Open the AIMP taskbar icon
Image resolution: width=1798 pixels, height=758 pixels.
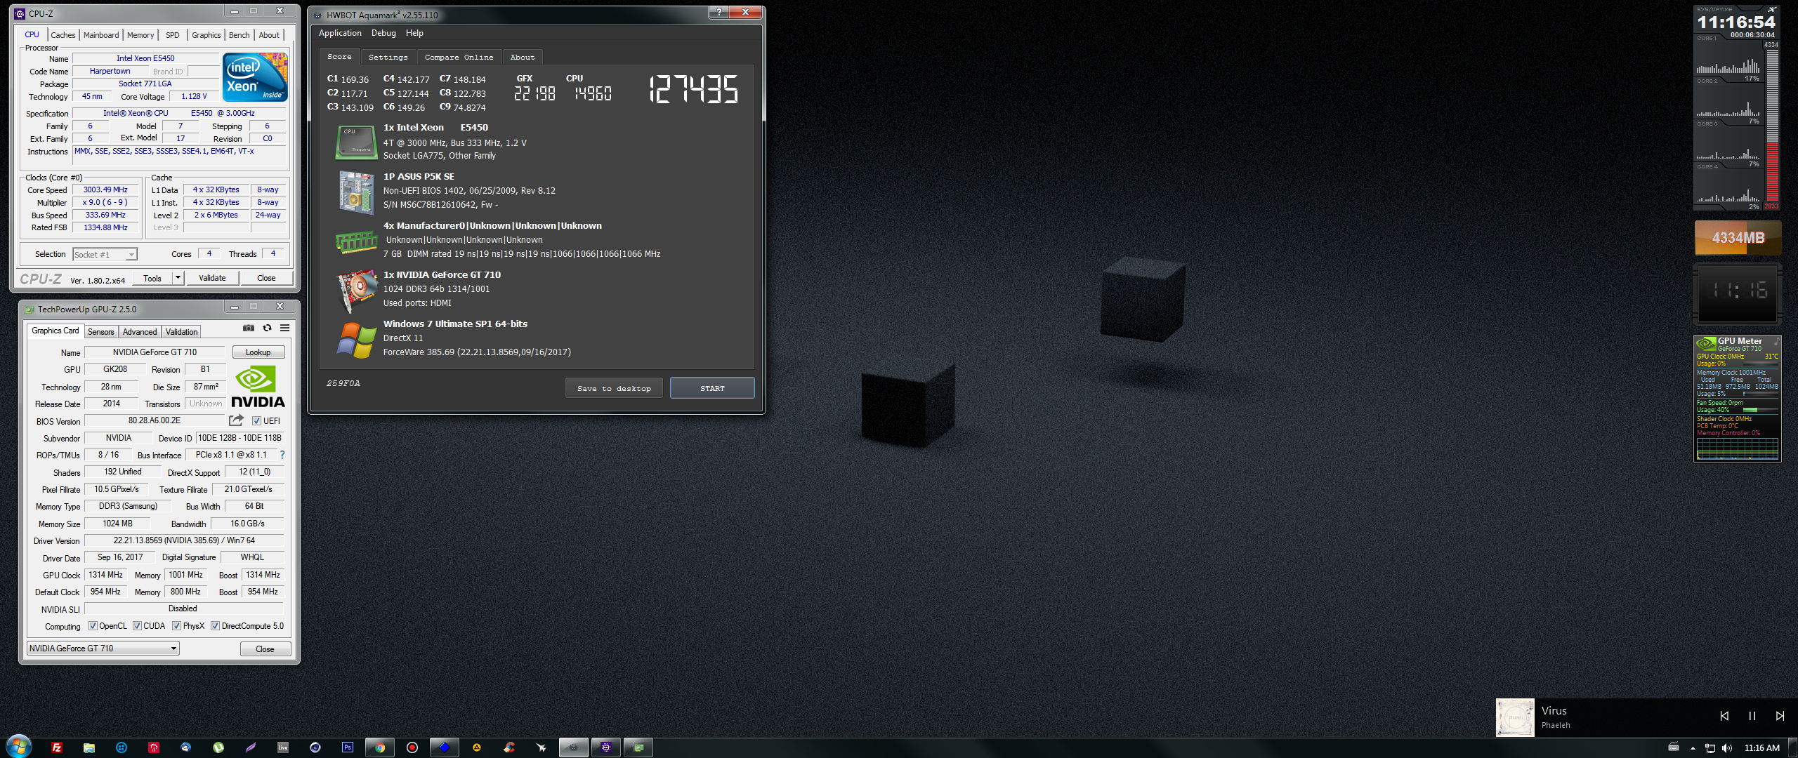[477, 747]
